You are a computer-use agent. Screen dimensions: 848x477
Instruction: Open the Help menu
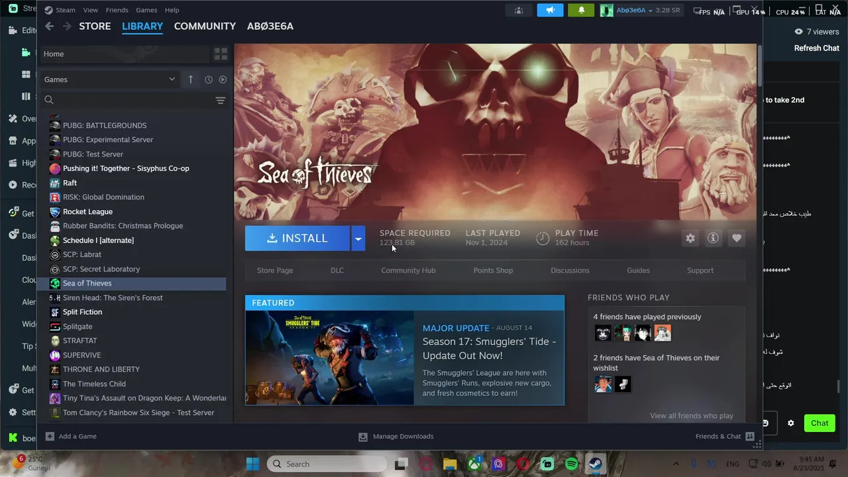172,10
